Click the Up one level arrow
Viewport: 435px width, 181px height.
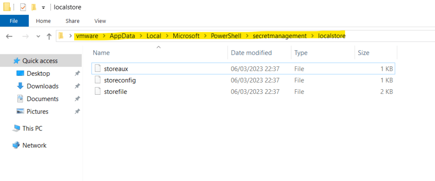(x=49, y=37)
